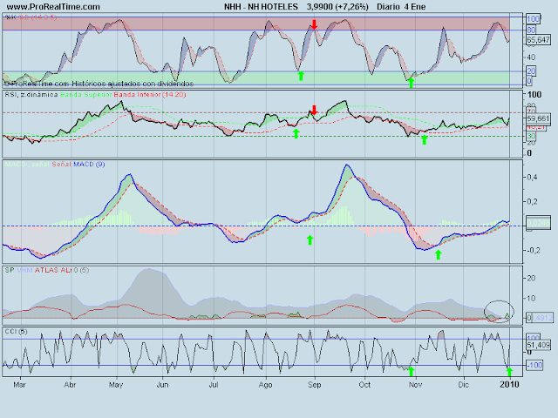558x418 pixels.
Task: Click the RSI, z.dinámica indicator name
Action: (x=31, y=95)
